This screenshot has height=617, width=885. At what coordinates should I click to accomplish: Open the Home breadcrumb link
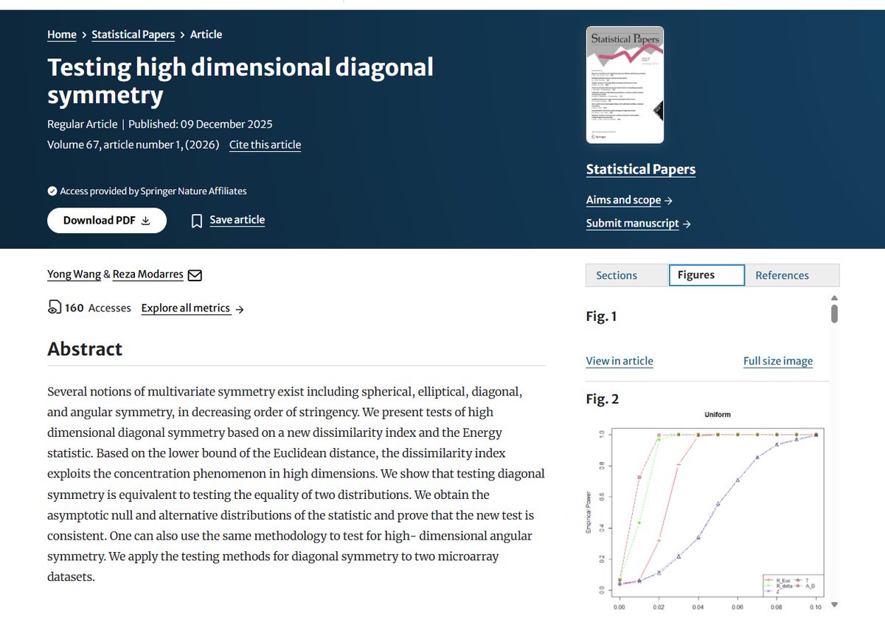pos(62,35)
